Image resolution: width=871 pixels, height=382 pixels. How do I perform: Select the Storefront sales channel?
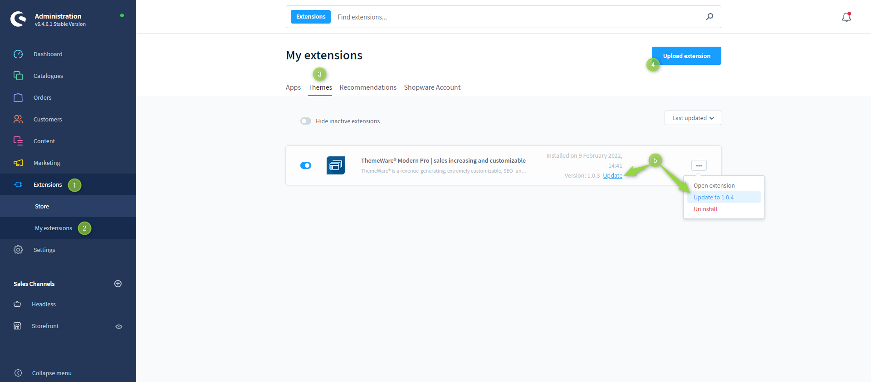(45, 326)
